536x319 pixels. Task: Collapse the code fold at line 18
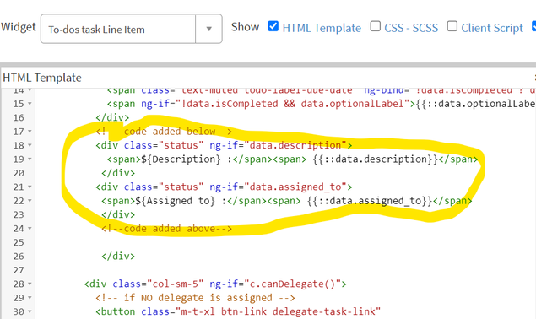(30, 146)
